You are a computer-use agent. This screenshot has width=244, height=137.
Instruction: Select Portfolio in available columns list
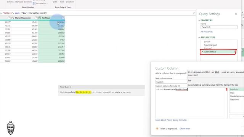tap(236, 89)
